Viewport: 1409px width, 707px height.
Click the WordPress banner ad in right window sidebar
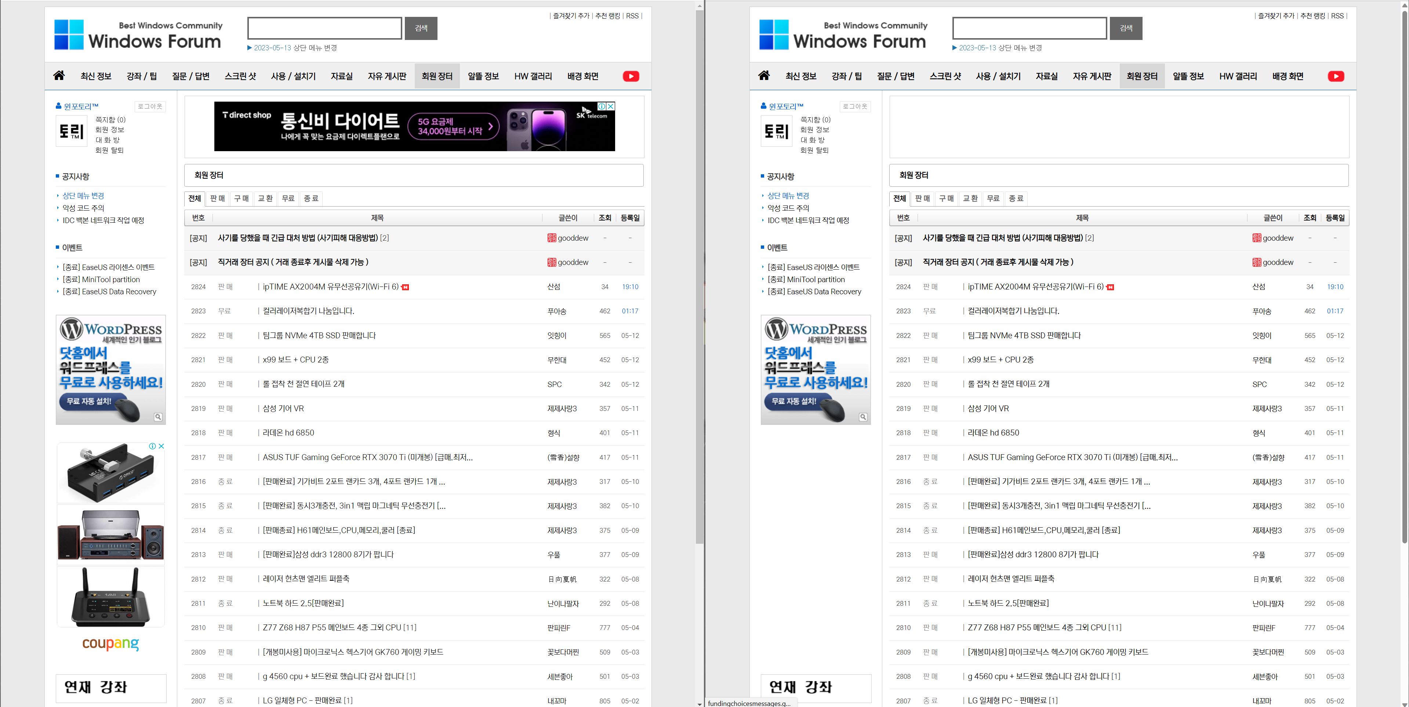coord(816,369)
